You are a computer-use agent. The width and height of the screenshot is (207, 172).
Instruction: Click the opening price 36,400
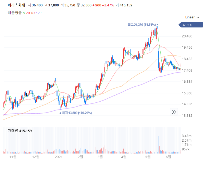point(37,5)
